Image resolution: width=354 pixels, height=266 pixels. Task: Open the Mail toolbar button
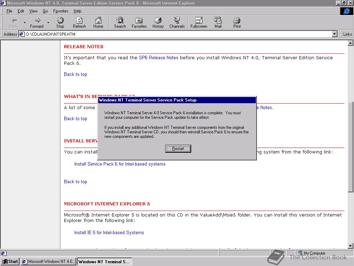[218, 23]
